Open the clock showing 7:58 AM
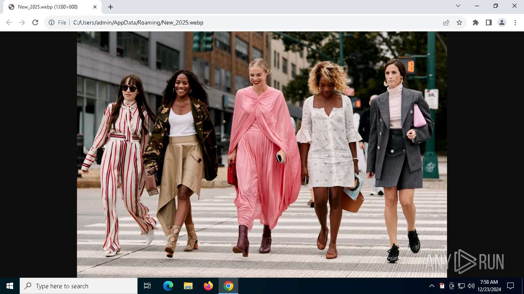The width and height of the screenshot is (524, 294). [x=489, y=286]
